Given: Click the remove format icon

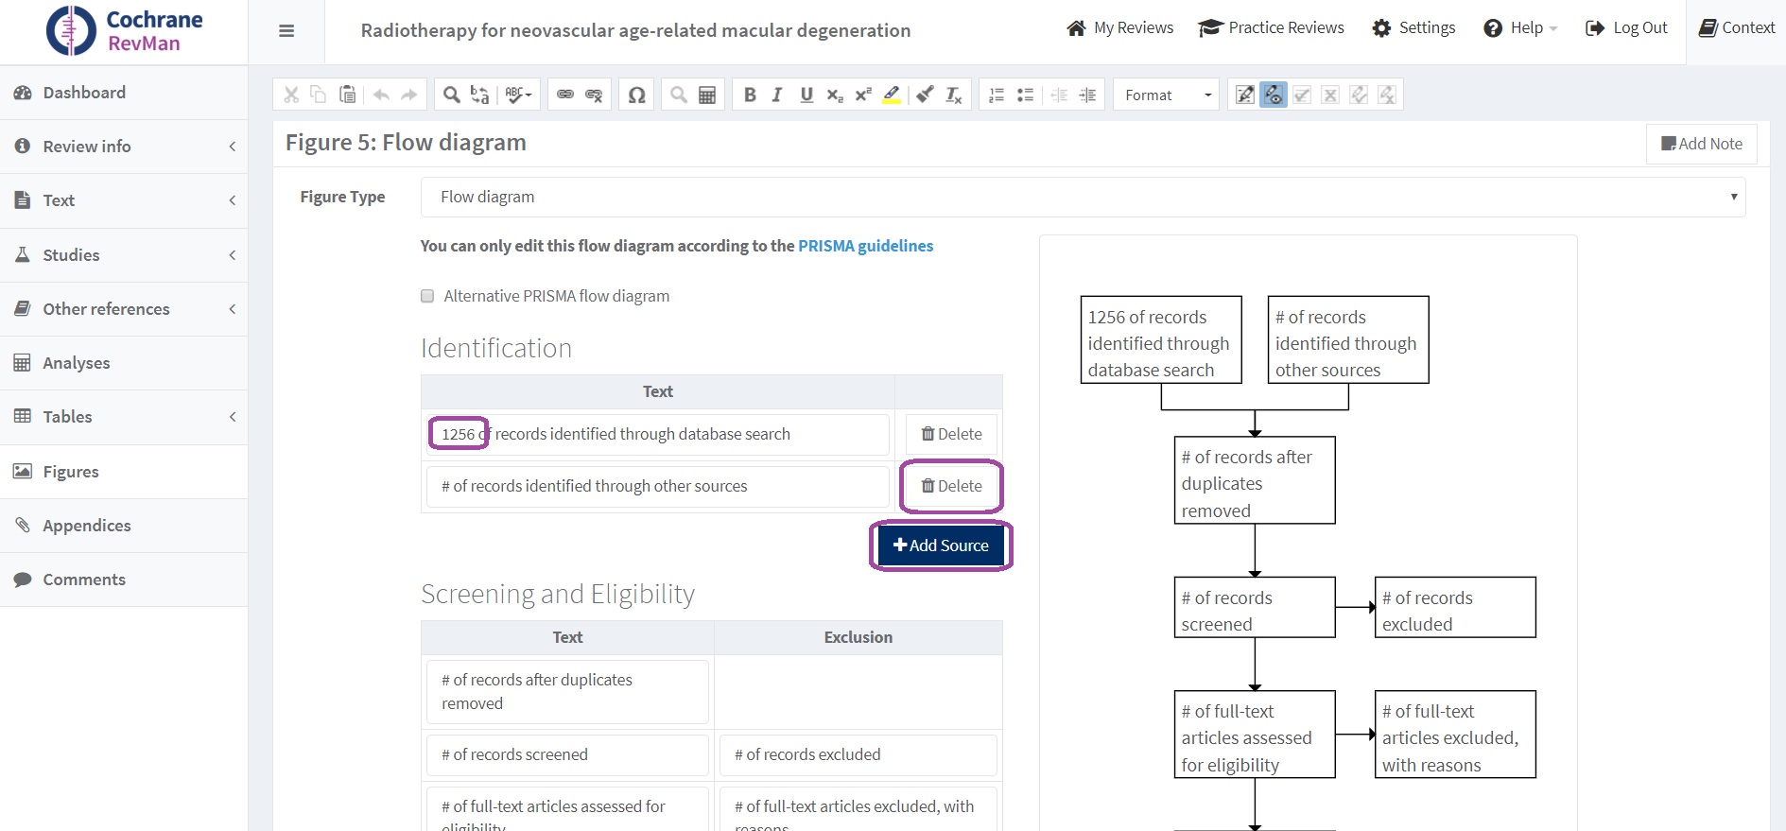Looking at the screenshot, I should point(954,95).
